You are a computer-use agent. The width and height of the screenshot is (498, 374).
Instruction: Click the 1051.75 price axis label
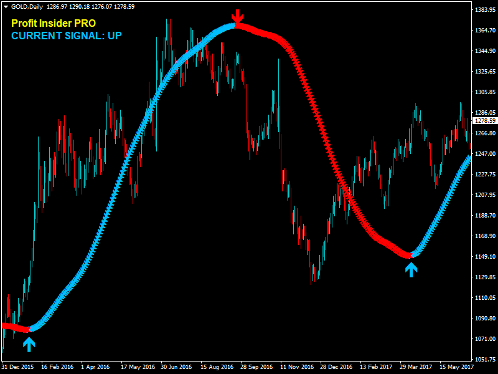pyautogui.click(x=485, y=360)
